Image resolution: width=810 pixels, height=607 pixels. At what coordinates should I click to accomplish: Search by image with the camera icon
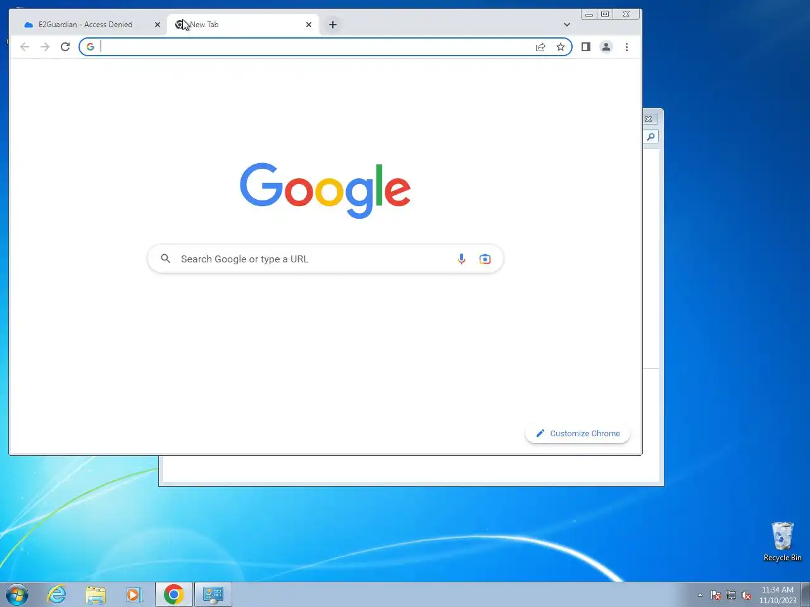click(x=485, y=259)
